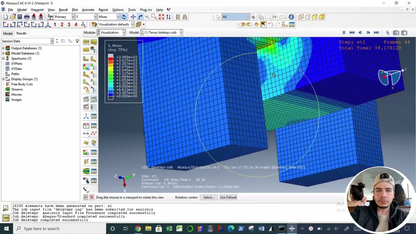This screenshot has width=416, height=234.
Task: Step to next animation frame
Action: 368,32
